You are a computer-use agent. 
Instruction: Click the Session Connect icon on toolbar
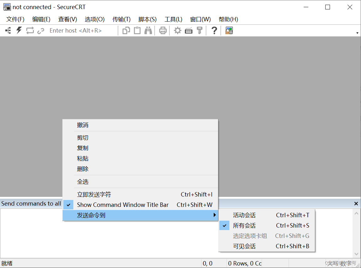pyautogui.click(x=8, y=30)
